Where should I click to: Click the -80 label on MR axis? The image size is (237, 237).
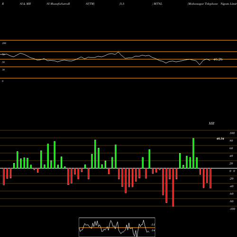click(x=231, y=201)
